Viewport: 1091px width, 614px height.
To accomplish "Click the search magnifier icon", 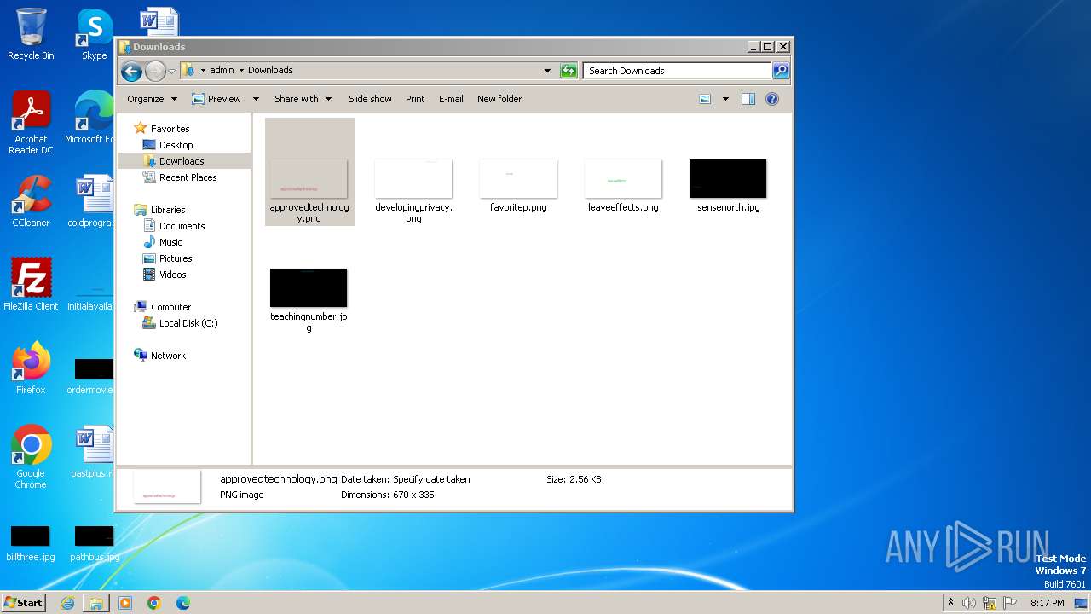I will (x=781, y=71).
